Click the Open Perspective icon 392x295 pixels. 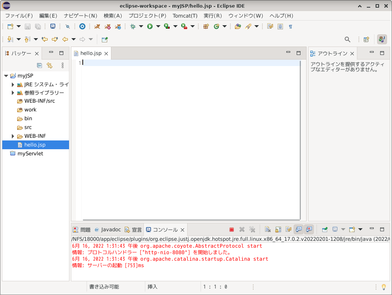[366, 39]
